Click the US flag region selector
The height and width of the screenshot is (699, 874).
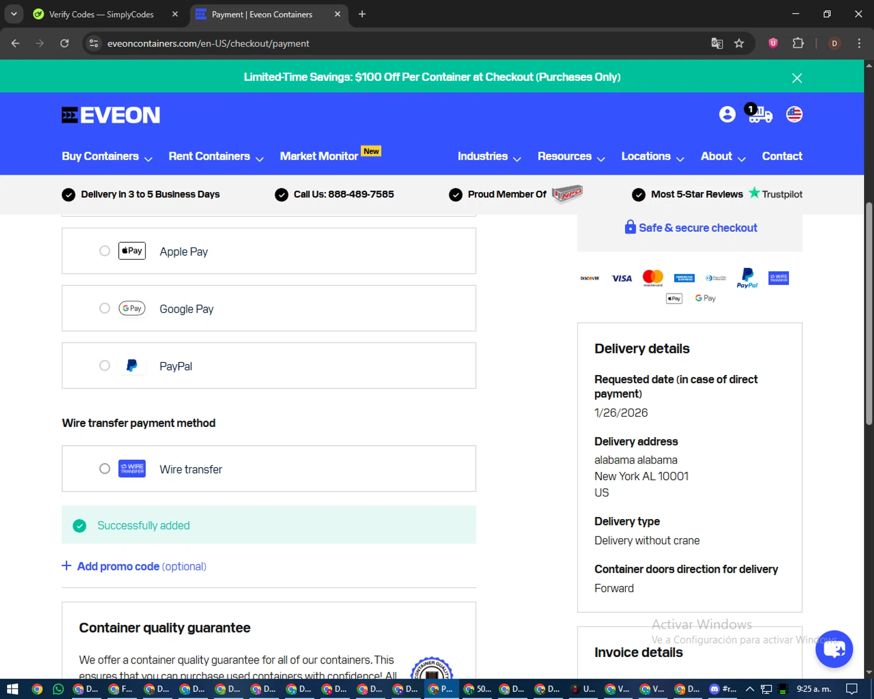pyautogui.click(x=794, y=114)
